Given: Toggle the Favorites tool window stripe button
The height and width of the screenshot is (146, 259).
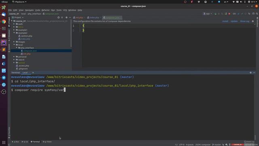Looking at the screenshot, I should pos(9,133).
